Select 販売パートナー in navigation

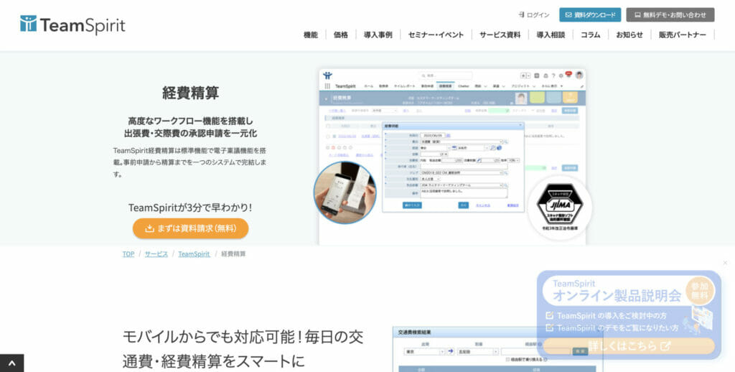coord(682,34)
